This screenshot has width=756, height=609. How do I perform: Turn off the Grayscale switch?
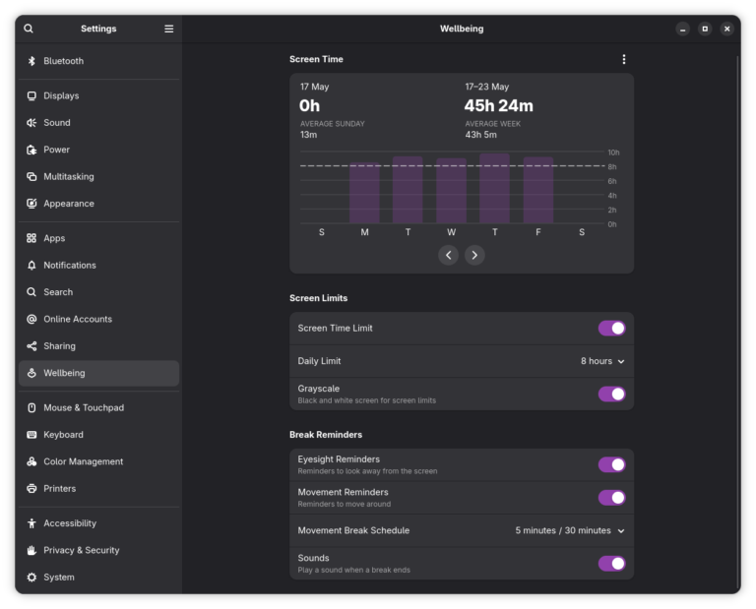click(x=612, y=395)
